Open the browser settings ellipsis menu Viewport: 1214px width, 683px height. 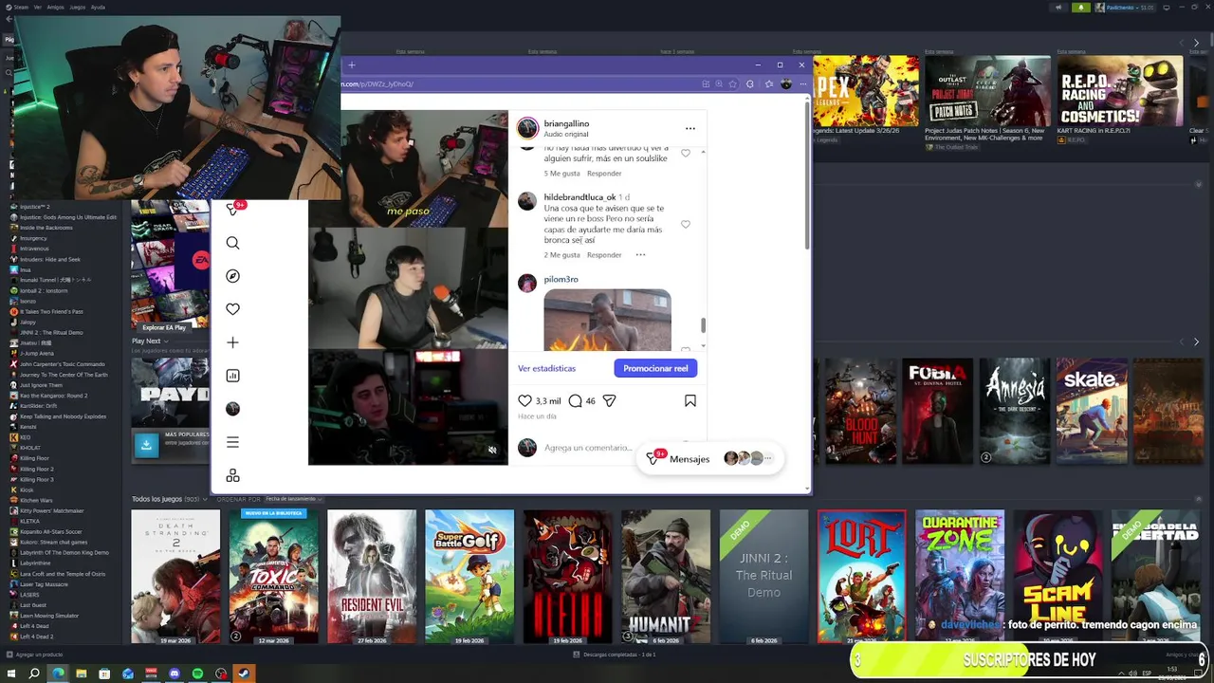[802, 83]
